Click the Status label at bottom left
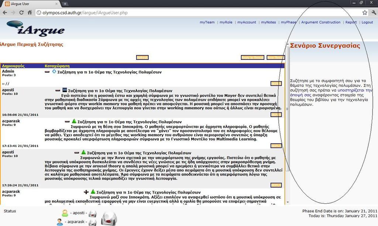Image resolution: width=378 pixels, height=226 pixels. click(x=10, y=211)
